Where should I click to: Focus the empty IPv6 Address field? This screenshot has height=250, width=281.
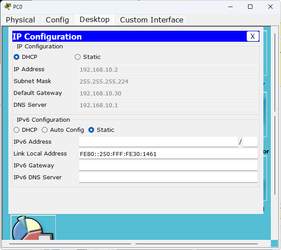[x=158, y=142]
